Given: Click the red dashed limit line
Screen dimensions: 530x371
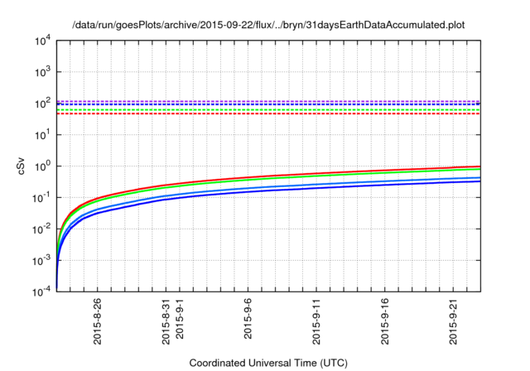Looking at the screenshot, I should coord(268,113).
